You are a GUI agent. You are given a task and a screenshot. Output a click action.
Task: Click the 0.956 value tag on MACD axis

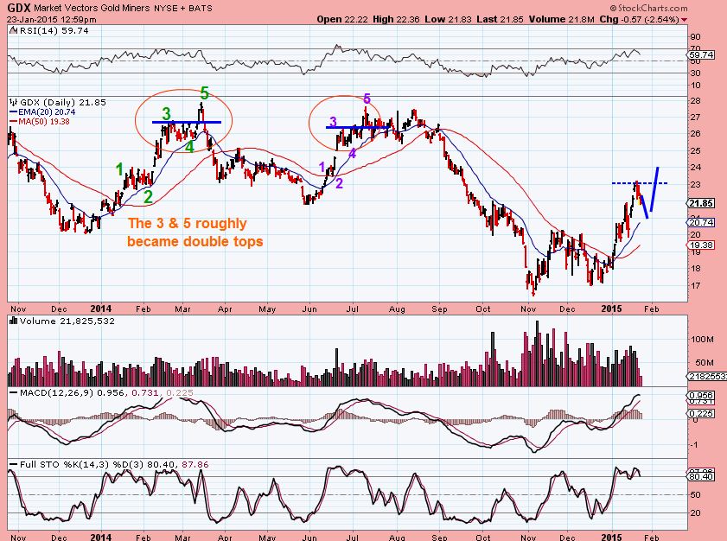pos(701,396)
